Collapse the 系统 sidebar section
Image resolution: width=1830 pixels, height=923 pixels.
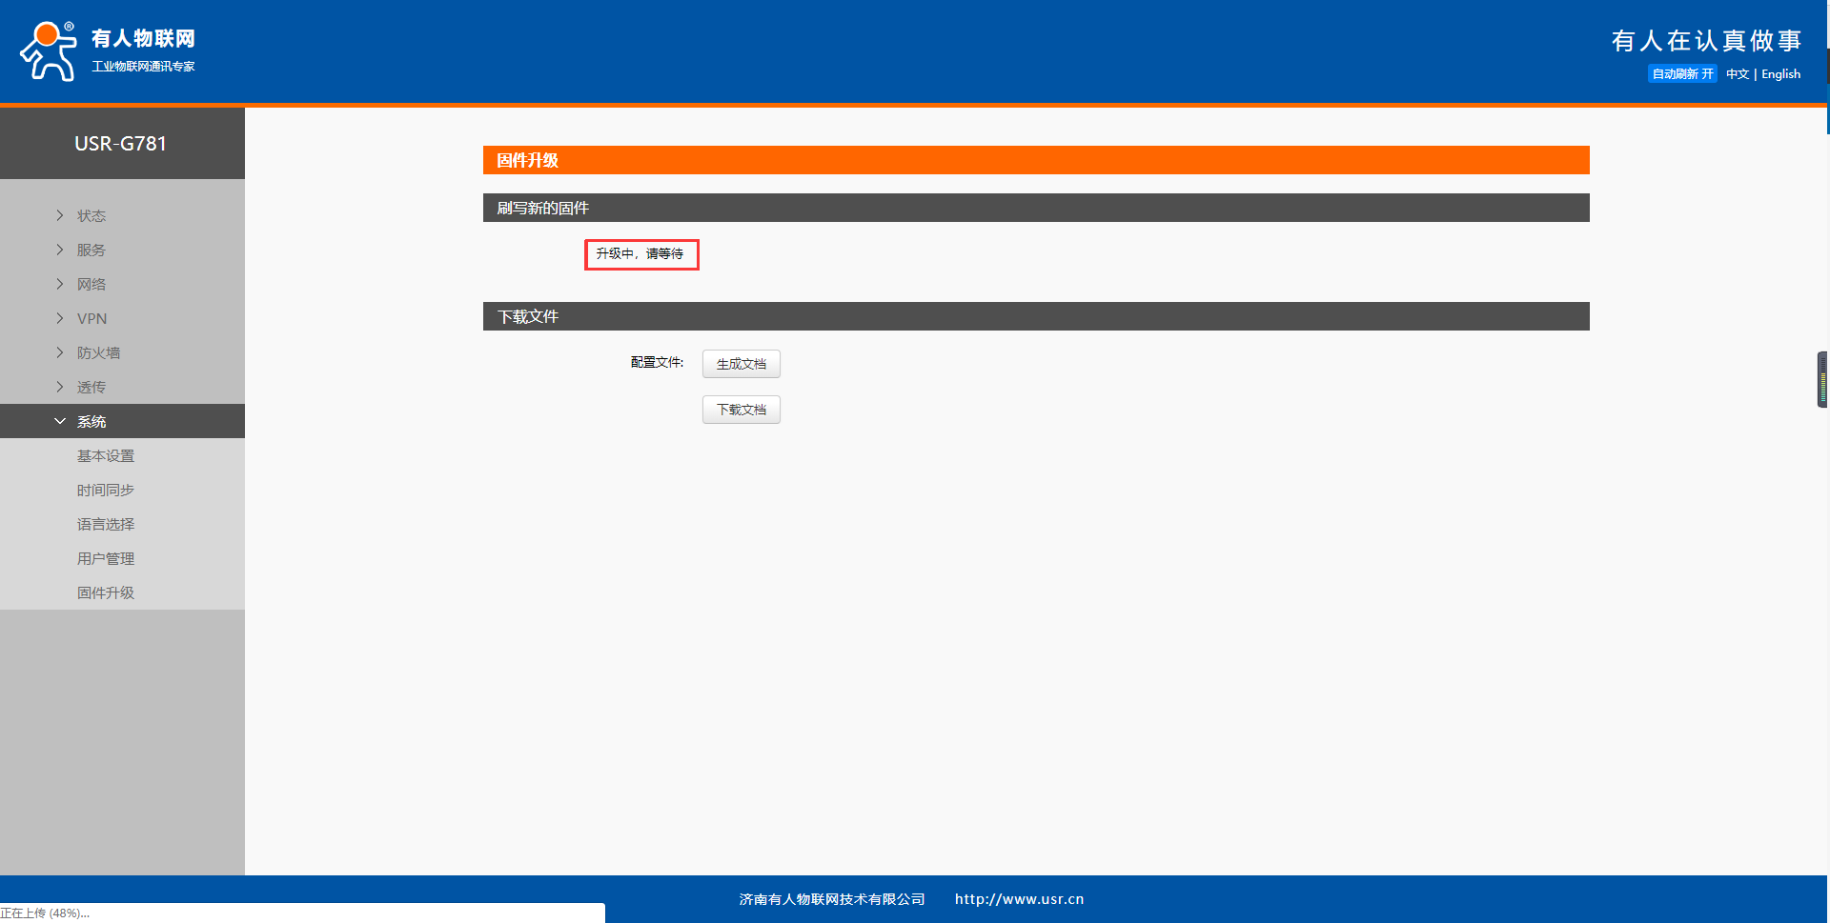point(91,422)
